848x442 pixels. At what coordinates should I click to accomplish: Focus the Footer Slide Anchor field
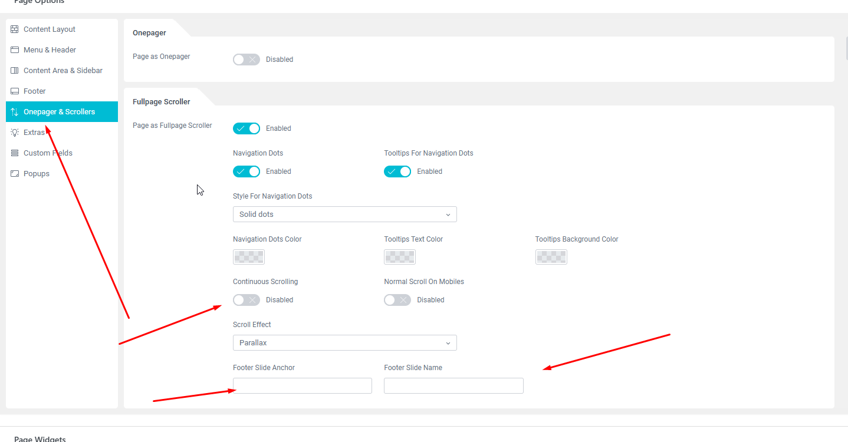pos(303,385)
